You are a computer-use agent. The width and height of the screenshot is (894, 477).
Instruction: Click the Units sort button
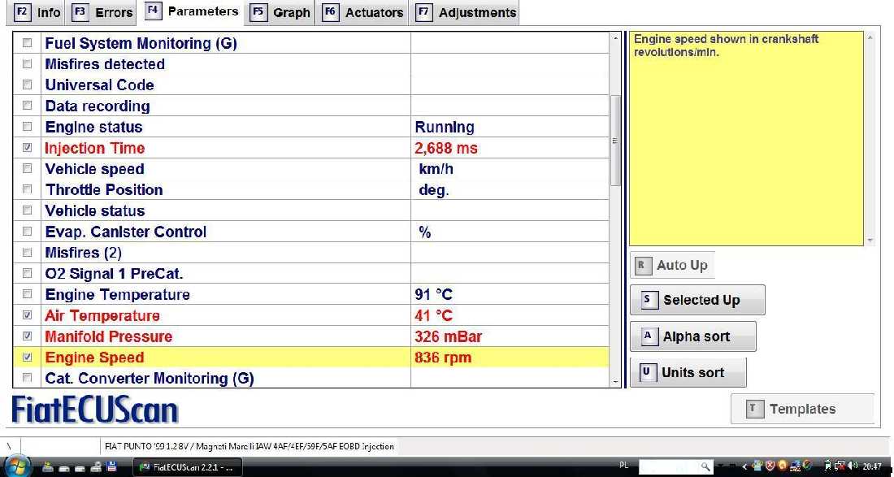[688, 373]
